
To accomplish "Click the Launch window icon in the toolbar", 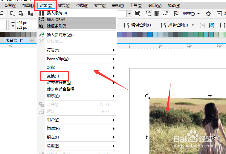I will click(x=219, y=14).
